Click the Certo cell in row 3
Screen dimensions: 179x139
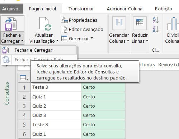pos(103,106)
